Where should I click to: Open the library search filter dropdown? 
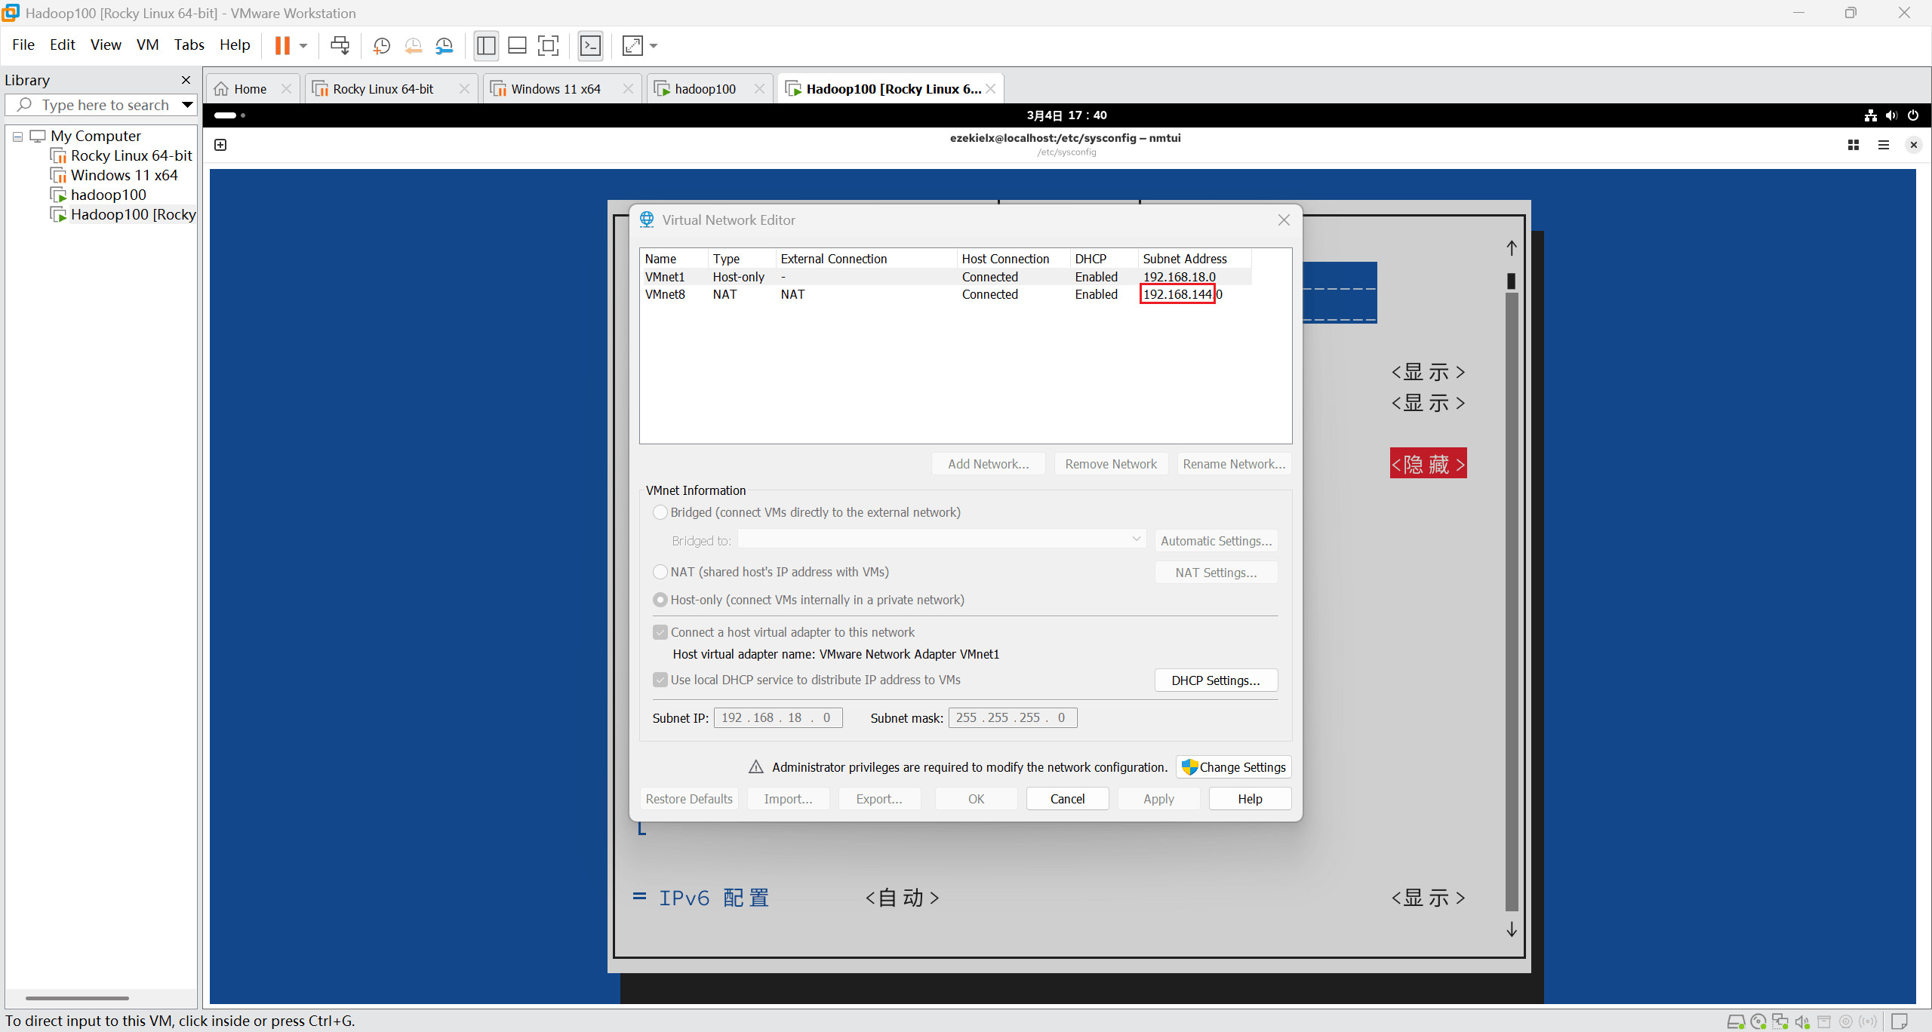coord(188,105)
